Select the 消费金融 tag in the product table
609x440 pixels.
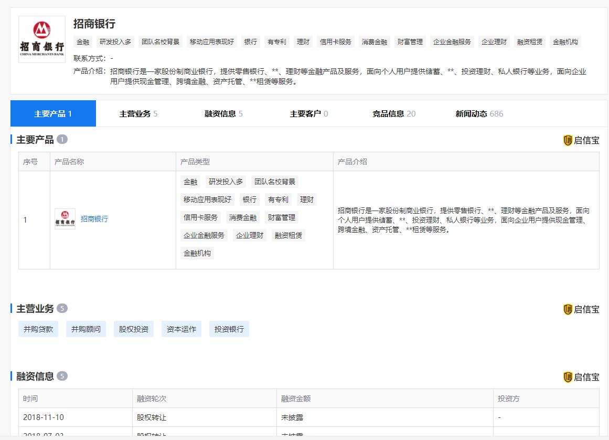point(242,217)
